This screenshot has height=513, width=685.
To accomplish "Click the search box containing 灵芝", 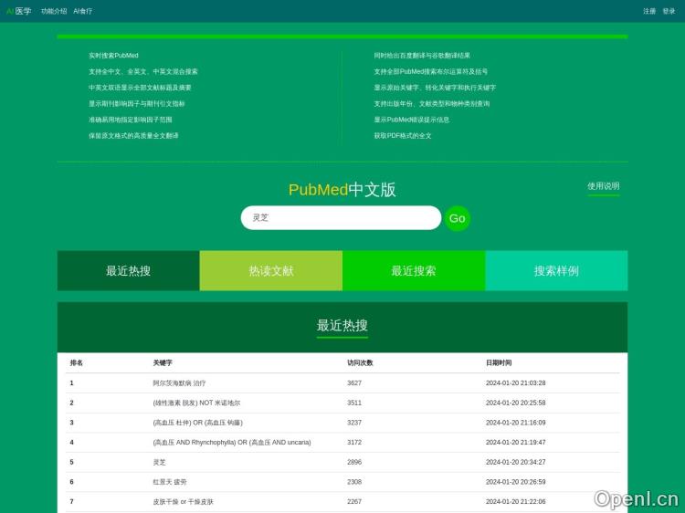I will click(341, 217).
